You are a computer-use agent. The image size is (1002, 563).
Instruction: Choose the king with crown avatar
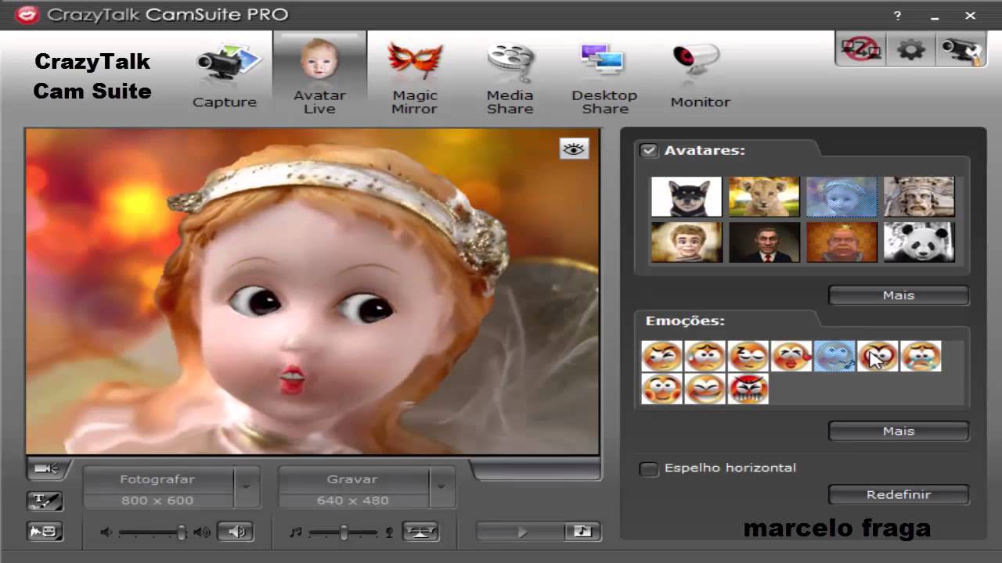842,242
